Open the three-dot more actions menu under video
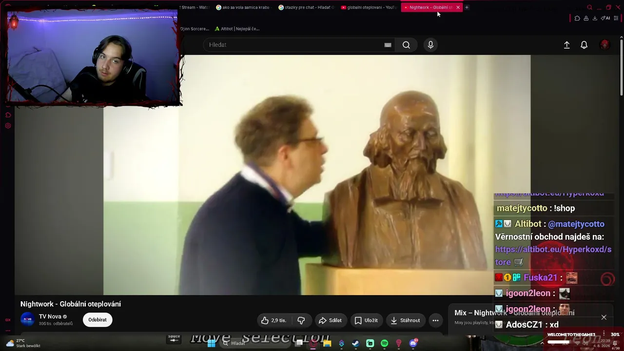This screenshot has height=351, width=624. 435,320
